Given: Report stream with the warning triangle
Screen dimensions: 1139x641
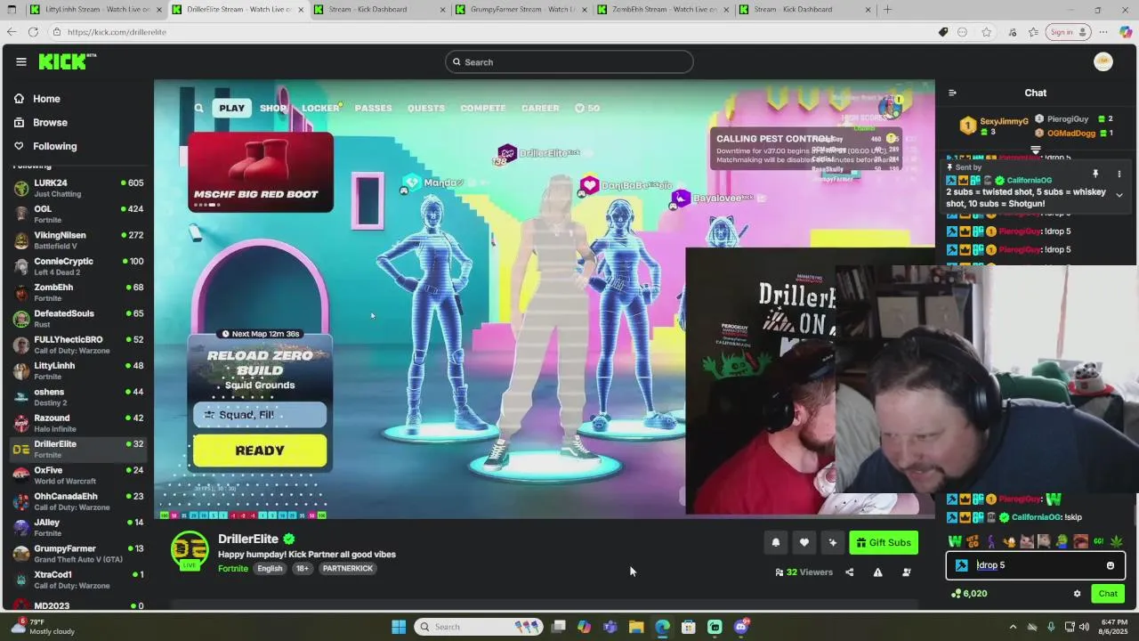Looking at the screenshot, I should [877, 572].
